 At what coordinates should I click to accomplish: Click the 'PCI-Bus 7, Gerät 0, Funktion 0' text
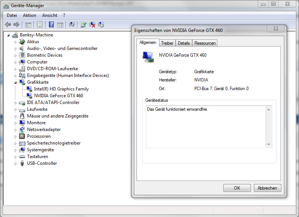tap(222, 89)
